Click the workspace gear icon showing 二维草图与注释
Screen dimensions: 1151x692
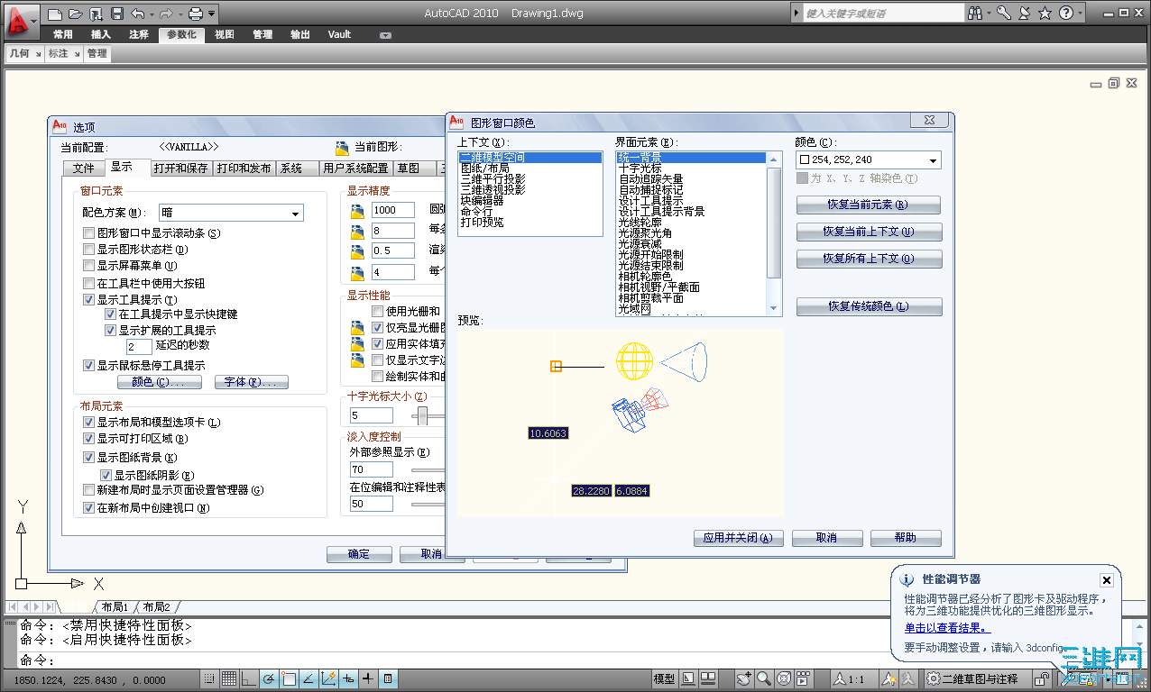click(x=935, y=678)
